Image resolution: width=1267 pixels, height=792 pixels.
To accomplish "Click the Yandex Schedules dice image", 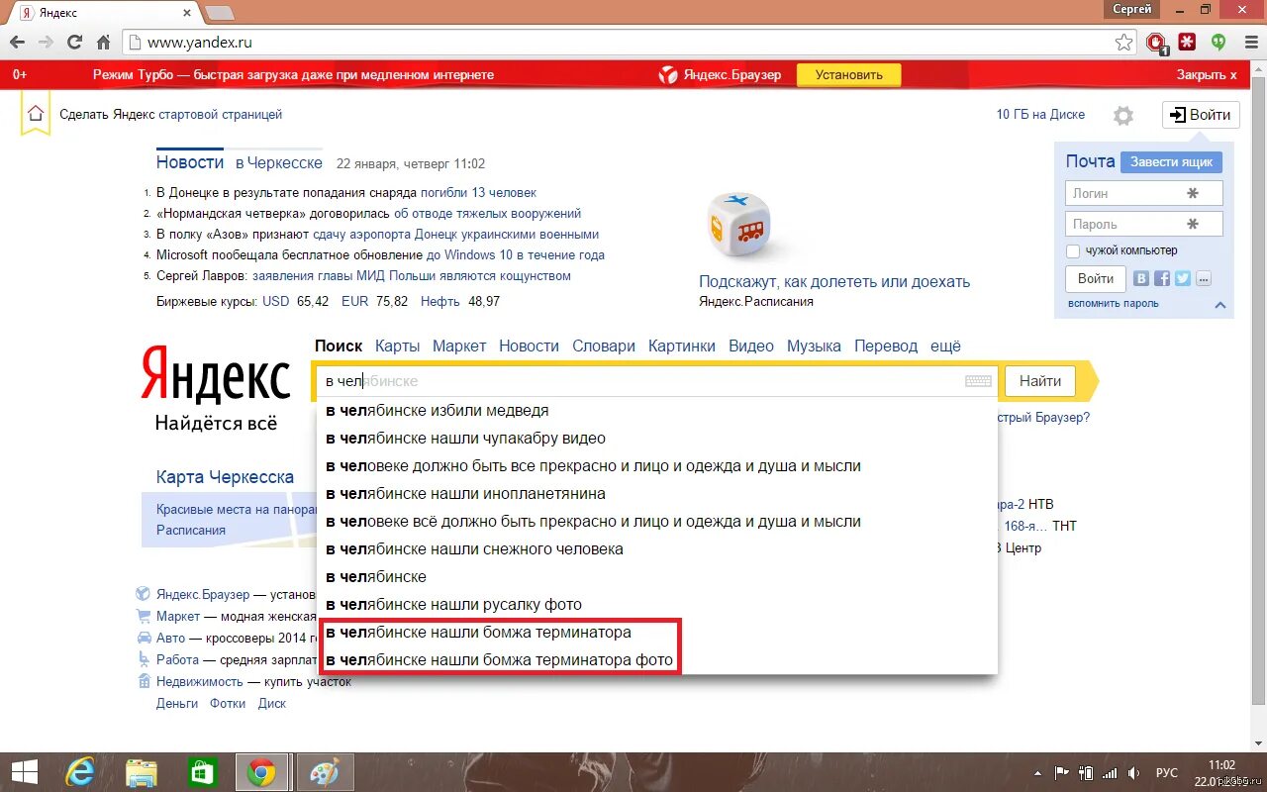I will (738, 226).
